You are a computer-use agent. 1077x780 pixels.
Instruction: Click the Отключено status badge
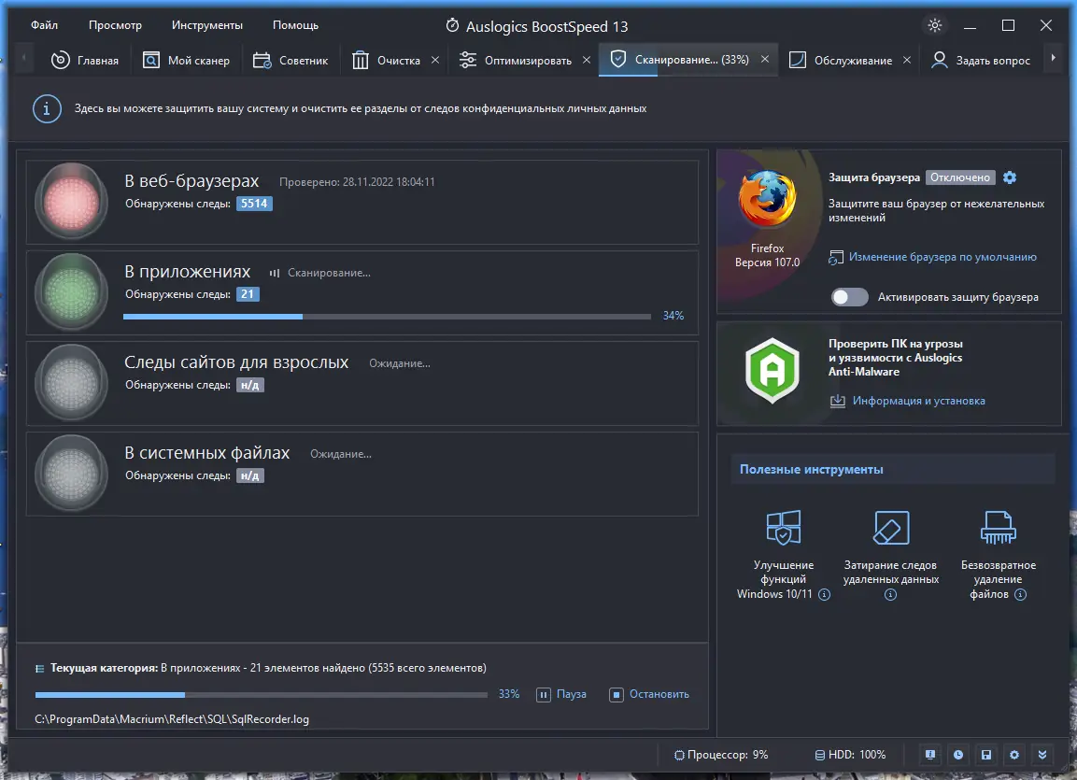[960, 177]
